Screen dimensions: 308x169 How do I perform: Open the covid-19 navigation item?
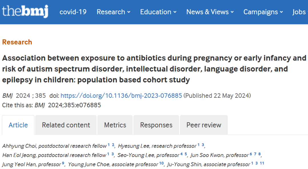(73, 12)
